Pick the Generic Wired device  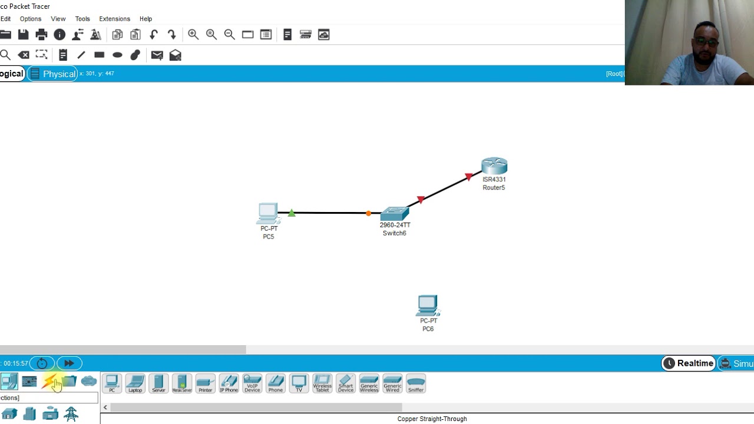click(x=392, y=383)
